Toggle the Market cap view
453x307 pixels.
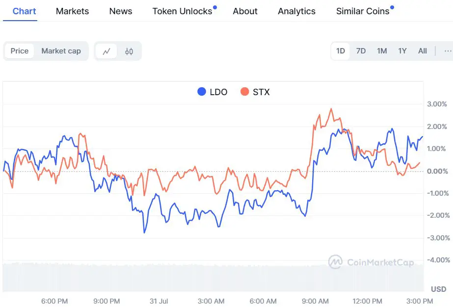tap(61, 51)
